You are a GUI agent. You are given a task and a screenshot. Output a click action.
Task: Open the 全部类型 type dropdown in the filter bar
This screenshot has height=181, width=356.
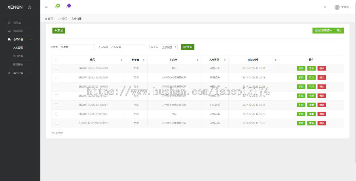168,47
